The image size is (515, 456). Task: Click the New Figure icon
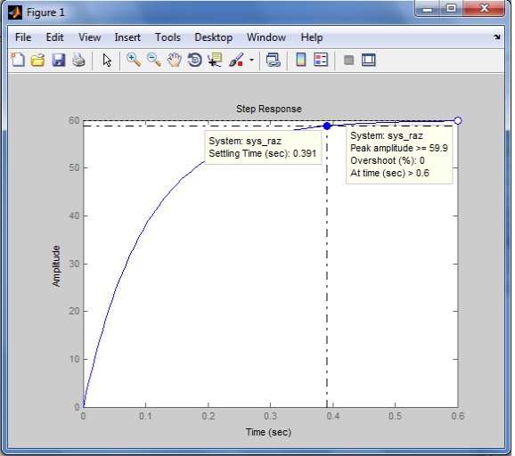coord(18,60)
